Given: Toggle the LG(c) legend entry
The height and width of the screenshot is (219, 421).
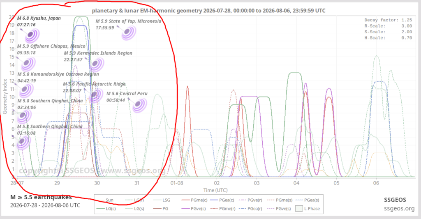Looking at the screenshot, I should (106, 209).
